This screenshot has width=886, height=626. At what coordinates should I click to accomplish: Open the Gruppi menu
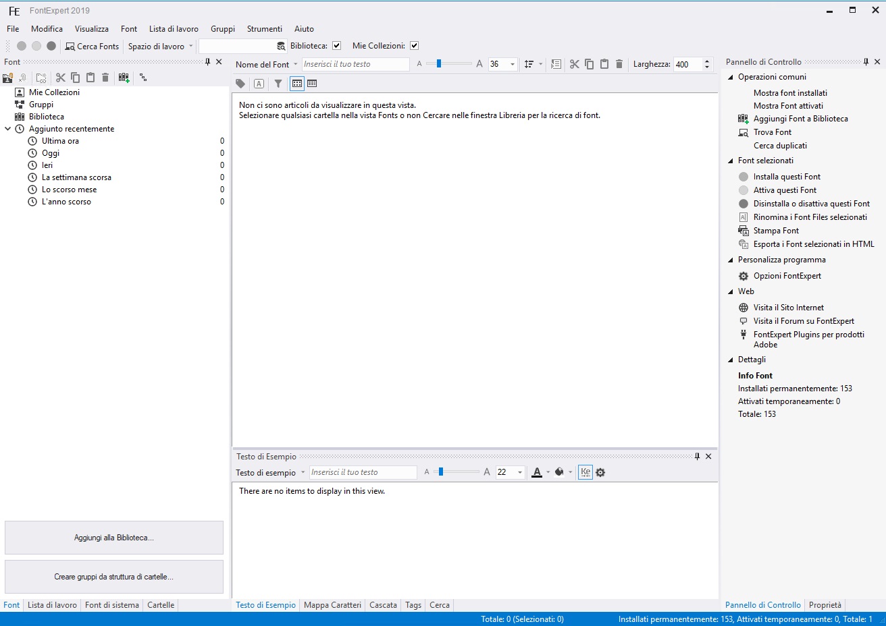pos(223,29)
